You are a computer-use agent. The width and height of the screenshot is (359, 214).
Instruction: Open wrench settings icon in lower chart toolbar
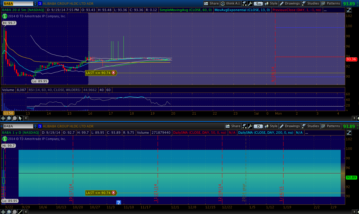tap(250, 126)
